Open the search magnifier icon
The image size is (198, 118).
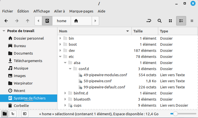pos(160,21)
